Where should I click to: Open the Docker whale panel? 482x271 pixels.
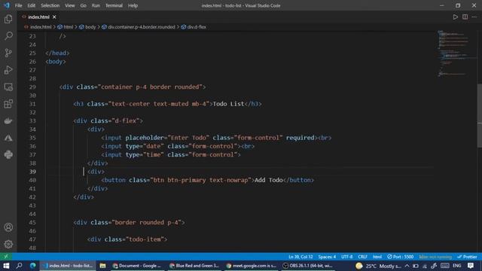tap(8, 120)
